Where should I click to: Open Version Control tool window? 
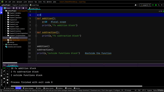tap(9, 88)
